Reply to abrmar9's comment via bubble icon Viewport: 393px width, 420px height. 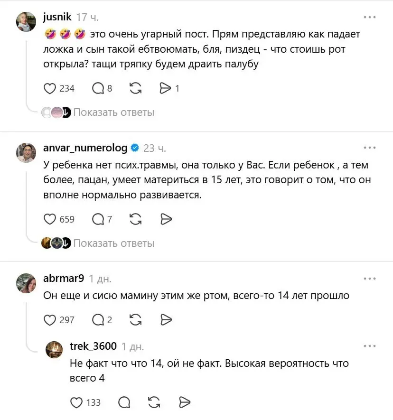click(98, 320)
